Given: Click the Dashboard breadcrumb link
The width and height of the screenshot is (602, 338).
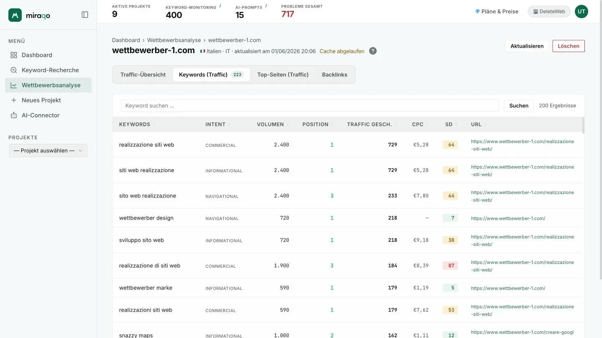Looking at the screenshot, I should (x=126, y=40).
